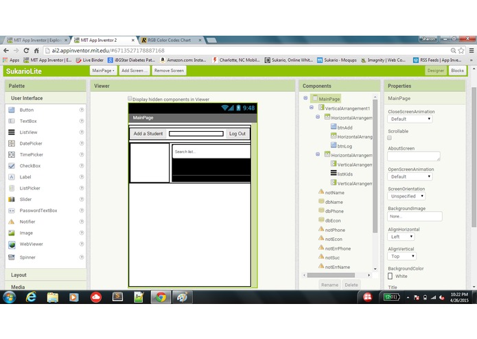Collapse first HorizontalArrangement tree node
477x339 pixels.
pos(318,117)
